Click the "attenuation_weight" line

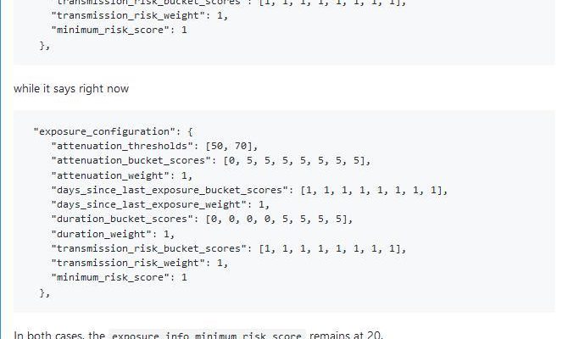click(x=122, y=175)
